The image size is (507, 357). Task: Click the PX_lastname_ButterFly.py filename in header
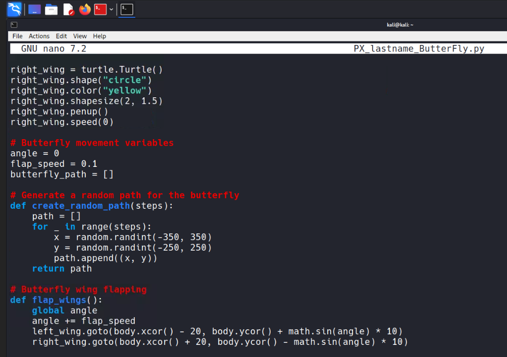[x=419, y=49]
